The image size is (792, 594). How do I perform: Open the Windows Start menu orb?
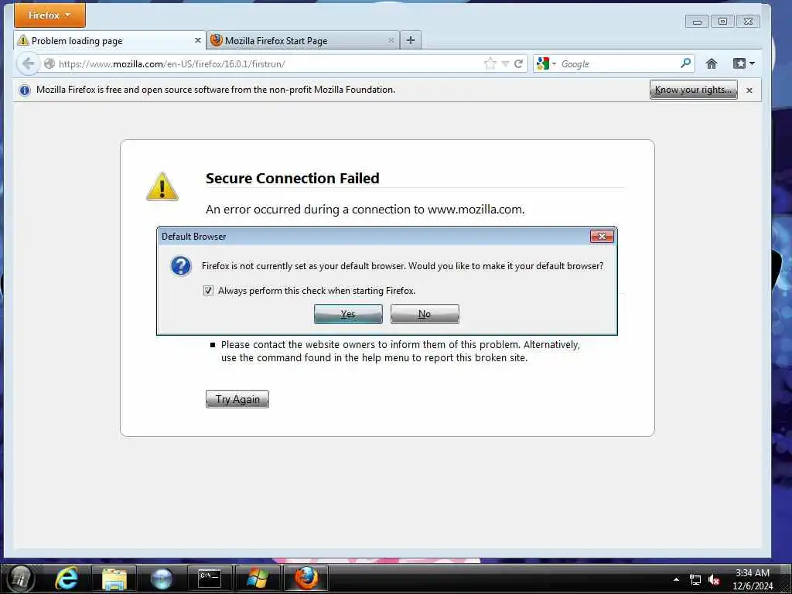tap(21, 579)
